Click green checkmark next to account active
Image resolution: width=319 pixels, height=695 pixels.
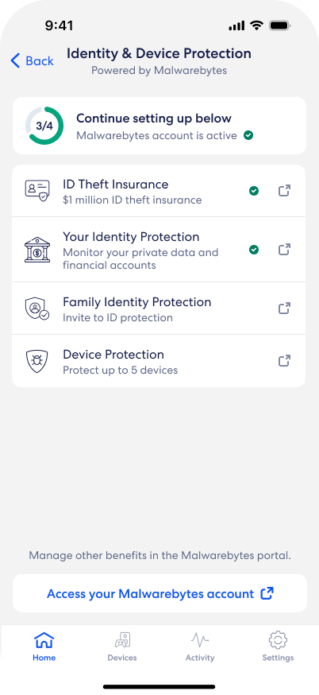pyautogui.click(x=248, y=135)
